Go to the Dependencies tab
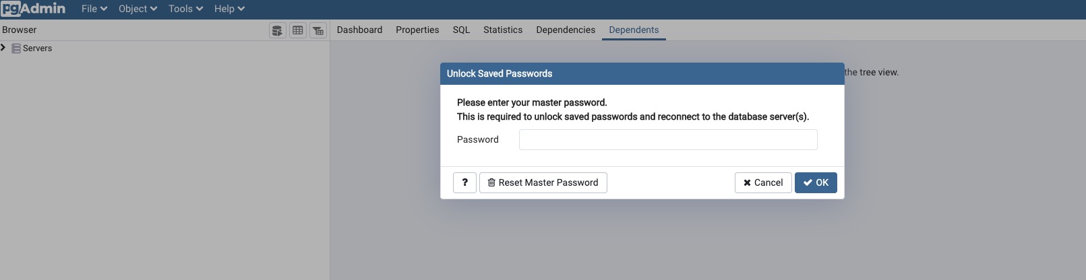1086x280 pixels. 566,30
